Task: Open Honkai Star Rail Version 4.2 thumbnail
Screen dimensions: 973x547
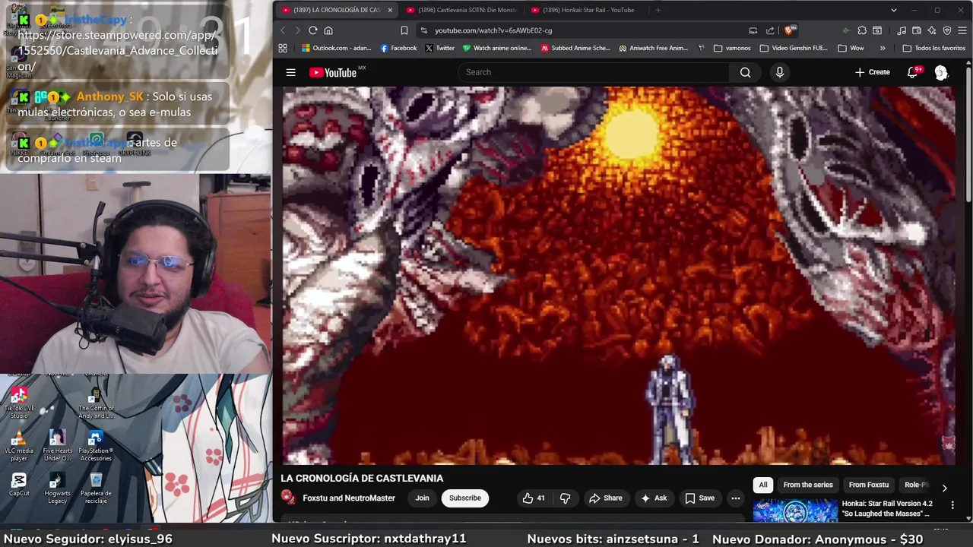Action: click(795, 511)
